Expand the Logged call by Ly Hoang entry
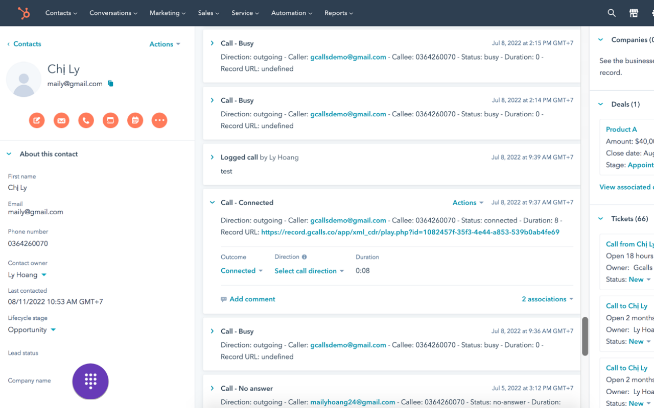This screenshot has width=654, height=408. click(212, 158)
